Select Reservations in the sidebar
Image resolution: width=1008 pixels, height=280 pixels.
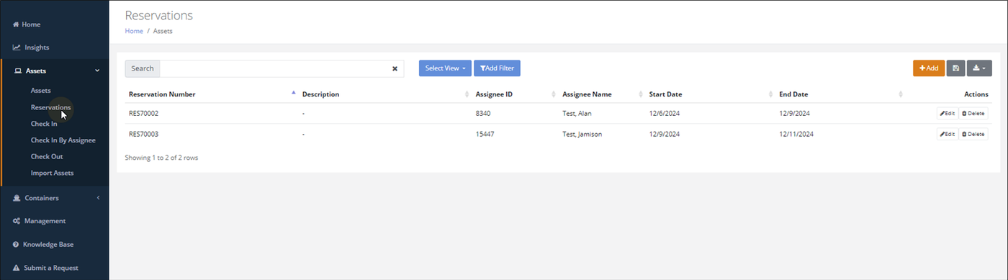pos(50,107)
